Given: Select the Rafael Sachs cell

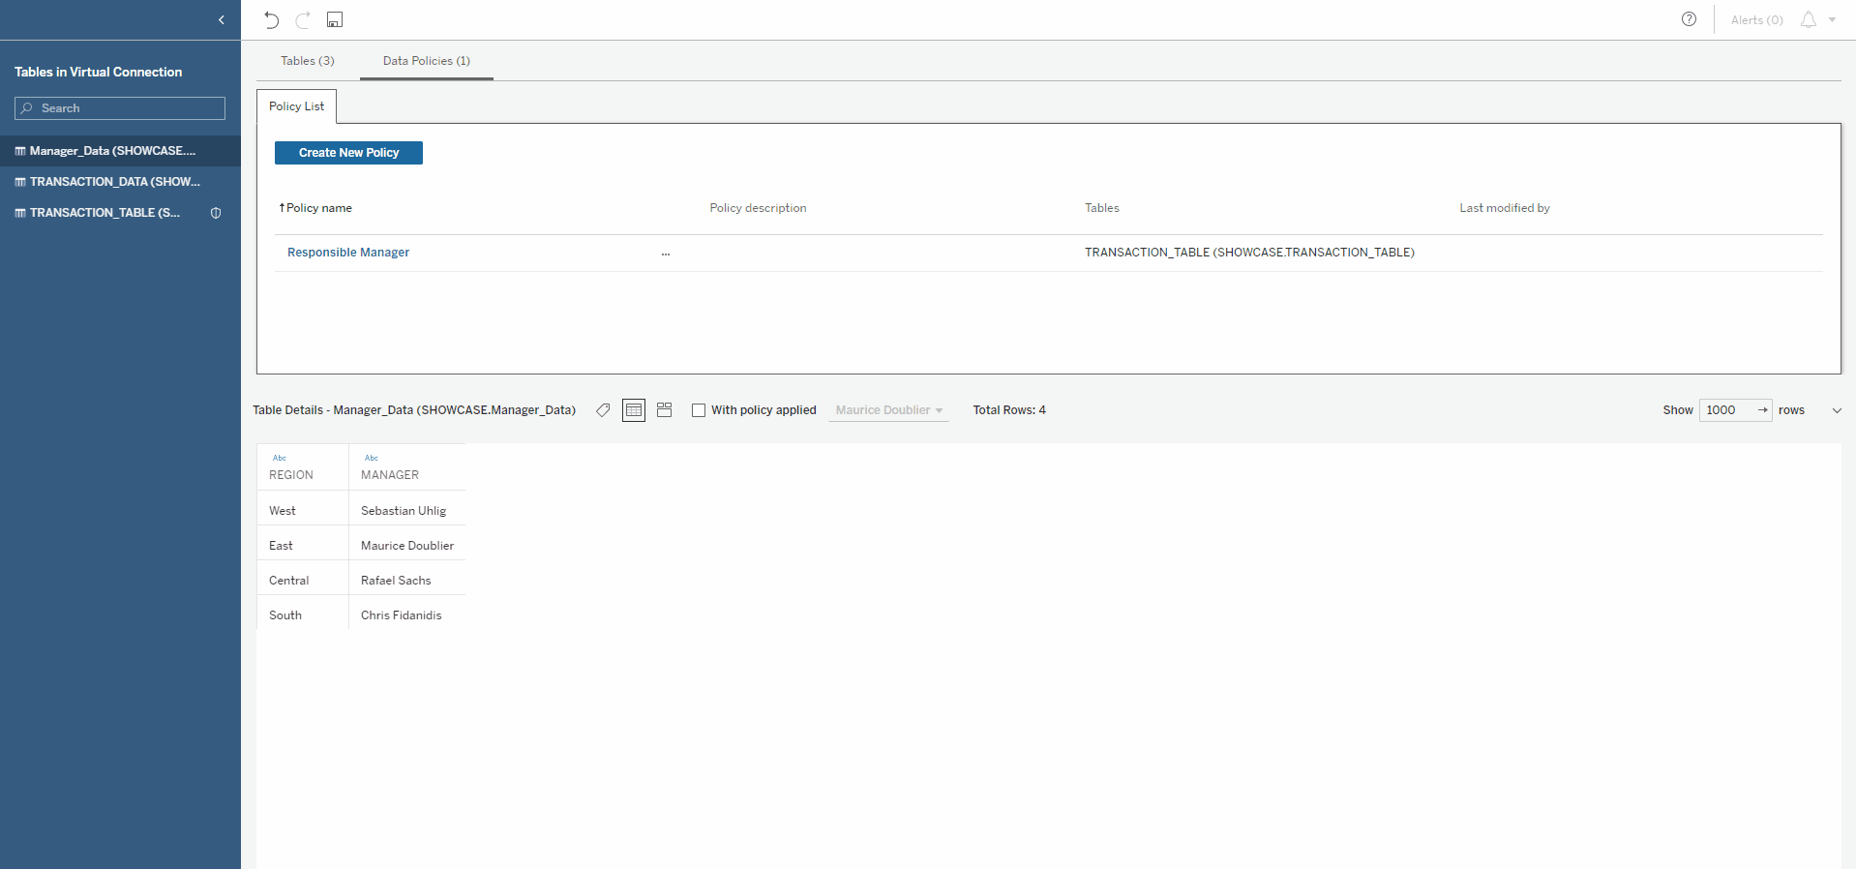Looking at the screenshot, I should pyautogui.click(x=407, y=580).
